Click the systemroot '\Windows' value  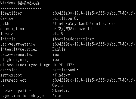pos(61,75)
